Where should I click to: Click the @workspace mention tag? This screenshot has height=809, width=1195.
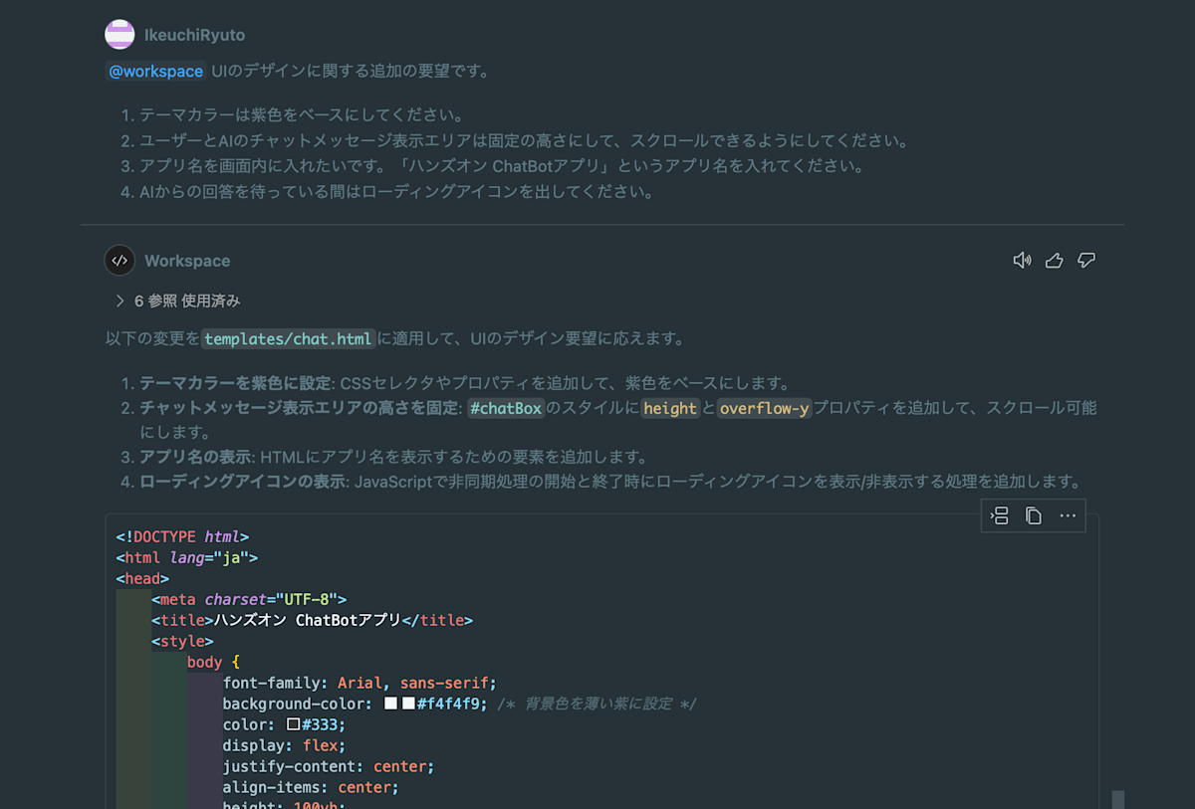pos(156,72)
